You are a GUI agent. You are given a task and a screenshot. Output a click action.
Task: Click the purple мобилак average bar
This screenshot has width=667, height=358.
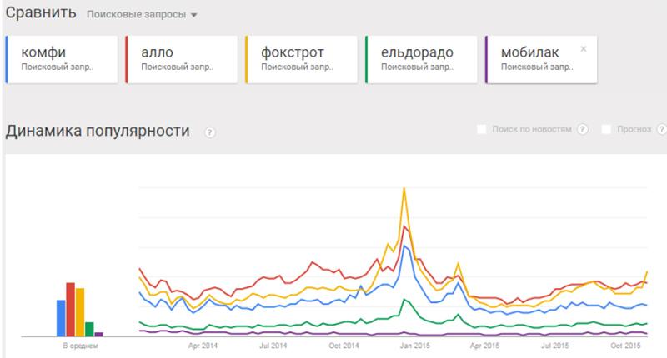[x=99, y=333]
